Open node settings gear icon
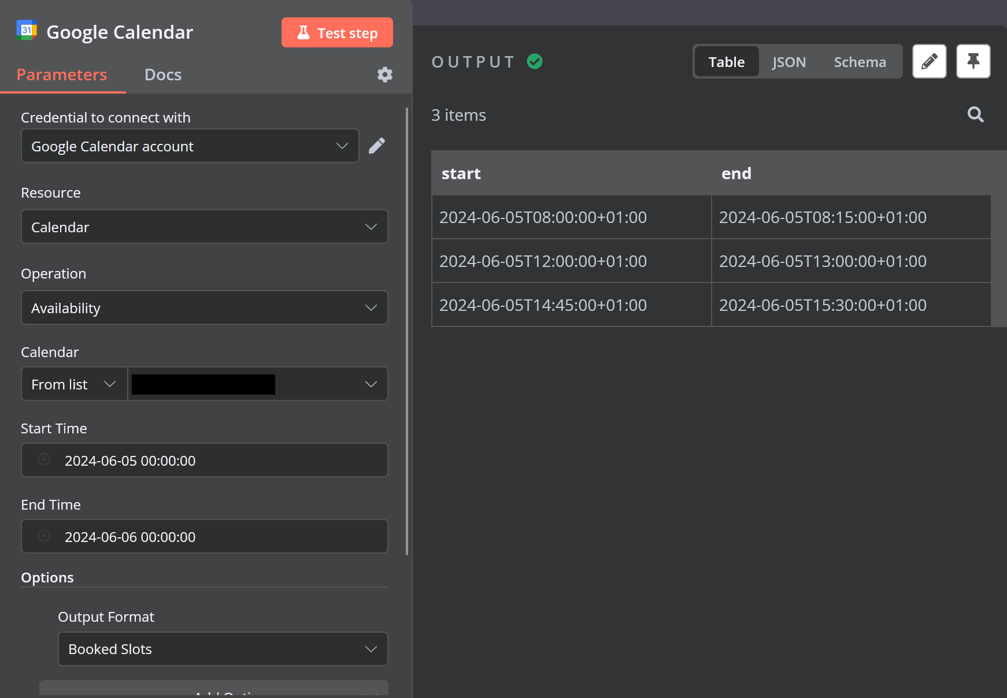1007x698 pixels. click(x=385, y=75)
